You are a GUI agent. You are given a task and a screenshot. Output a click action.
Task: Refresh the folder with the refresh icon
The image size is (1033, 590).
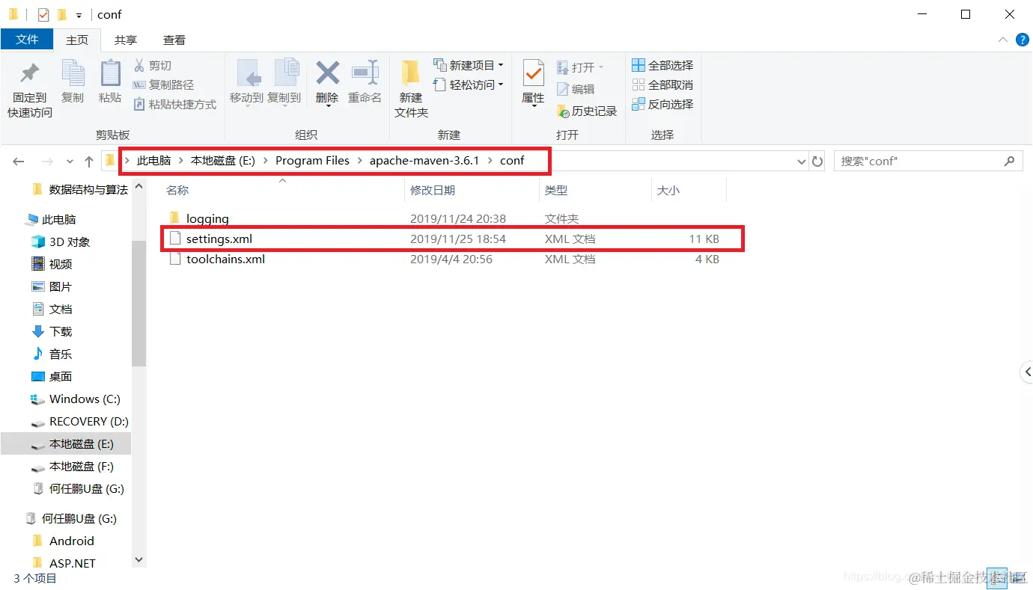tap(817, 160)
